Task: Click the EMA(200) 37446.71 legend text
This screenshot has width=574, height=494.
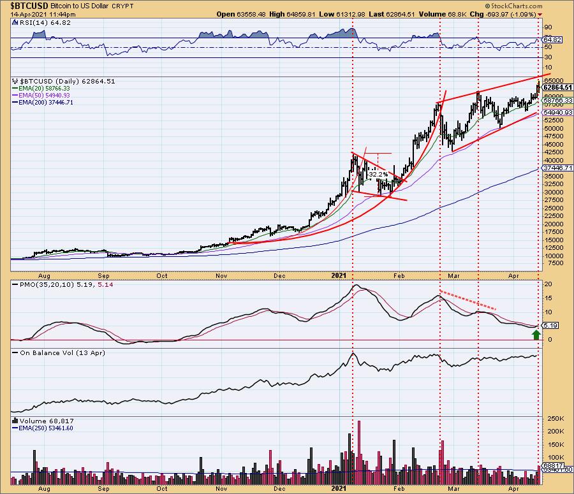Action: pyautogui.click(x=46, y=103)
